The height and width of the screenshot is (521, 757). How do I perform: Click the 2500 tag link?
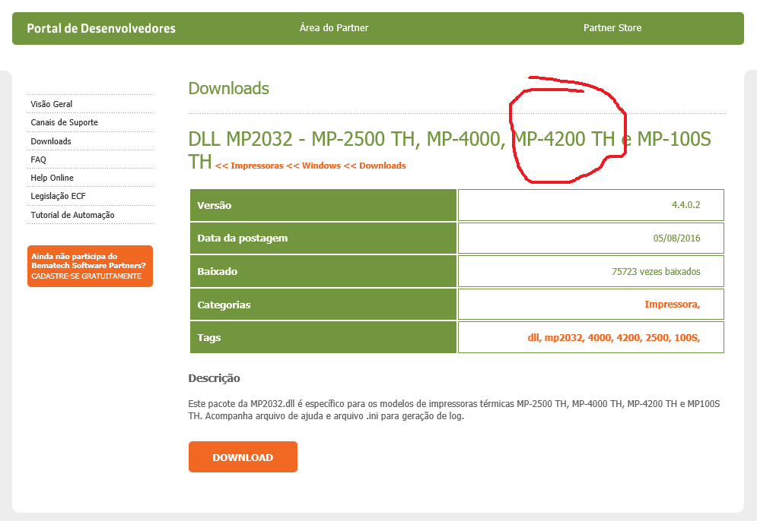tap(659, 337)
